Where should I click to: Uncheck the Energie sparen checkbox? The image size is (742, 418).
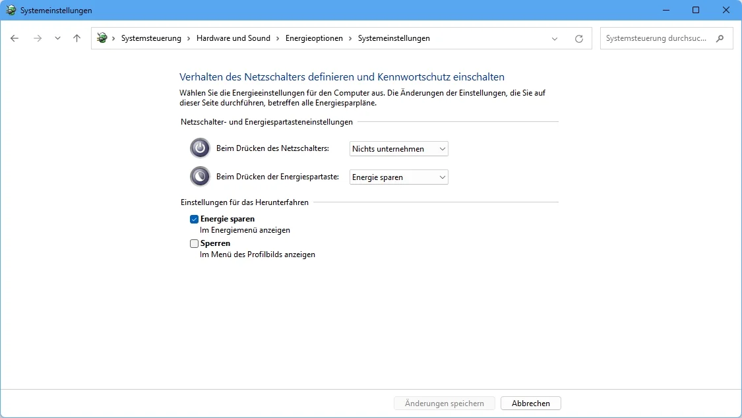[194, 219]
